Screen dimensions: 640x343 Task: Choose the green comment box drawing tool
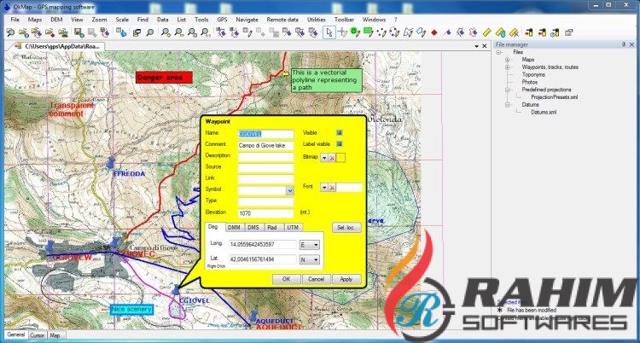click(368, 32)
